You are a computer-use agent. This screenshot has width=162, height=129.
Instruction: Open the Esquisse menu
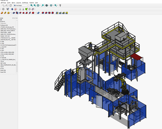19,3
